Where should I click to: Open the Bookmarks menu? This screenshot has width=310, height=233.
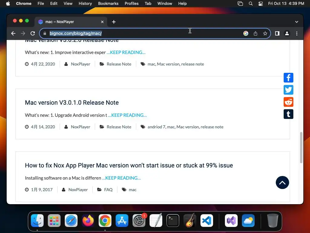click(108, 4)
